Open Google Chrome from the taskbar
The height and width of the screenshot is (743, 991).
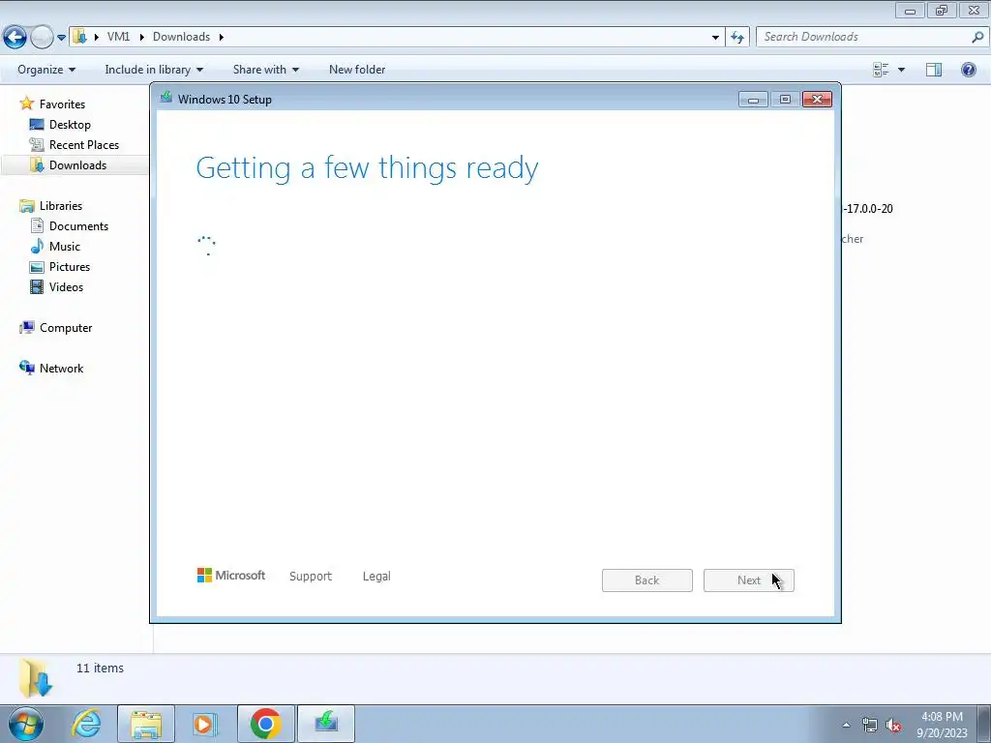[265, 724]
